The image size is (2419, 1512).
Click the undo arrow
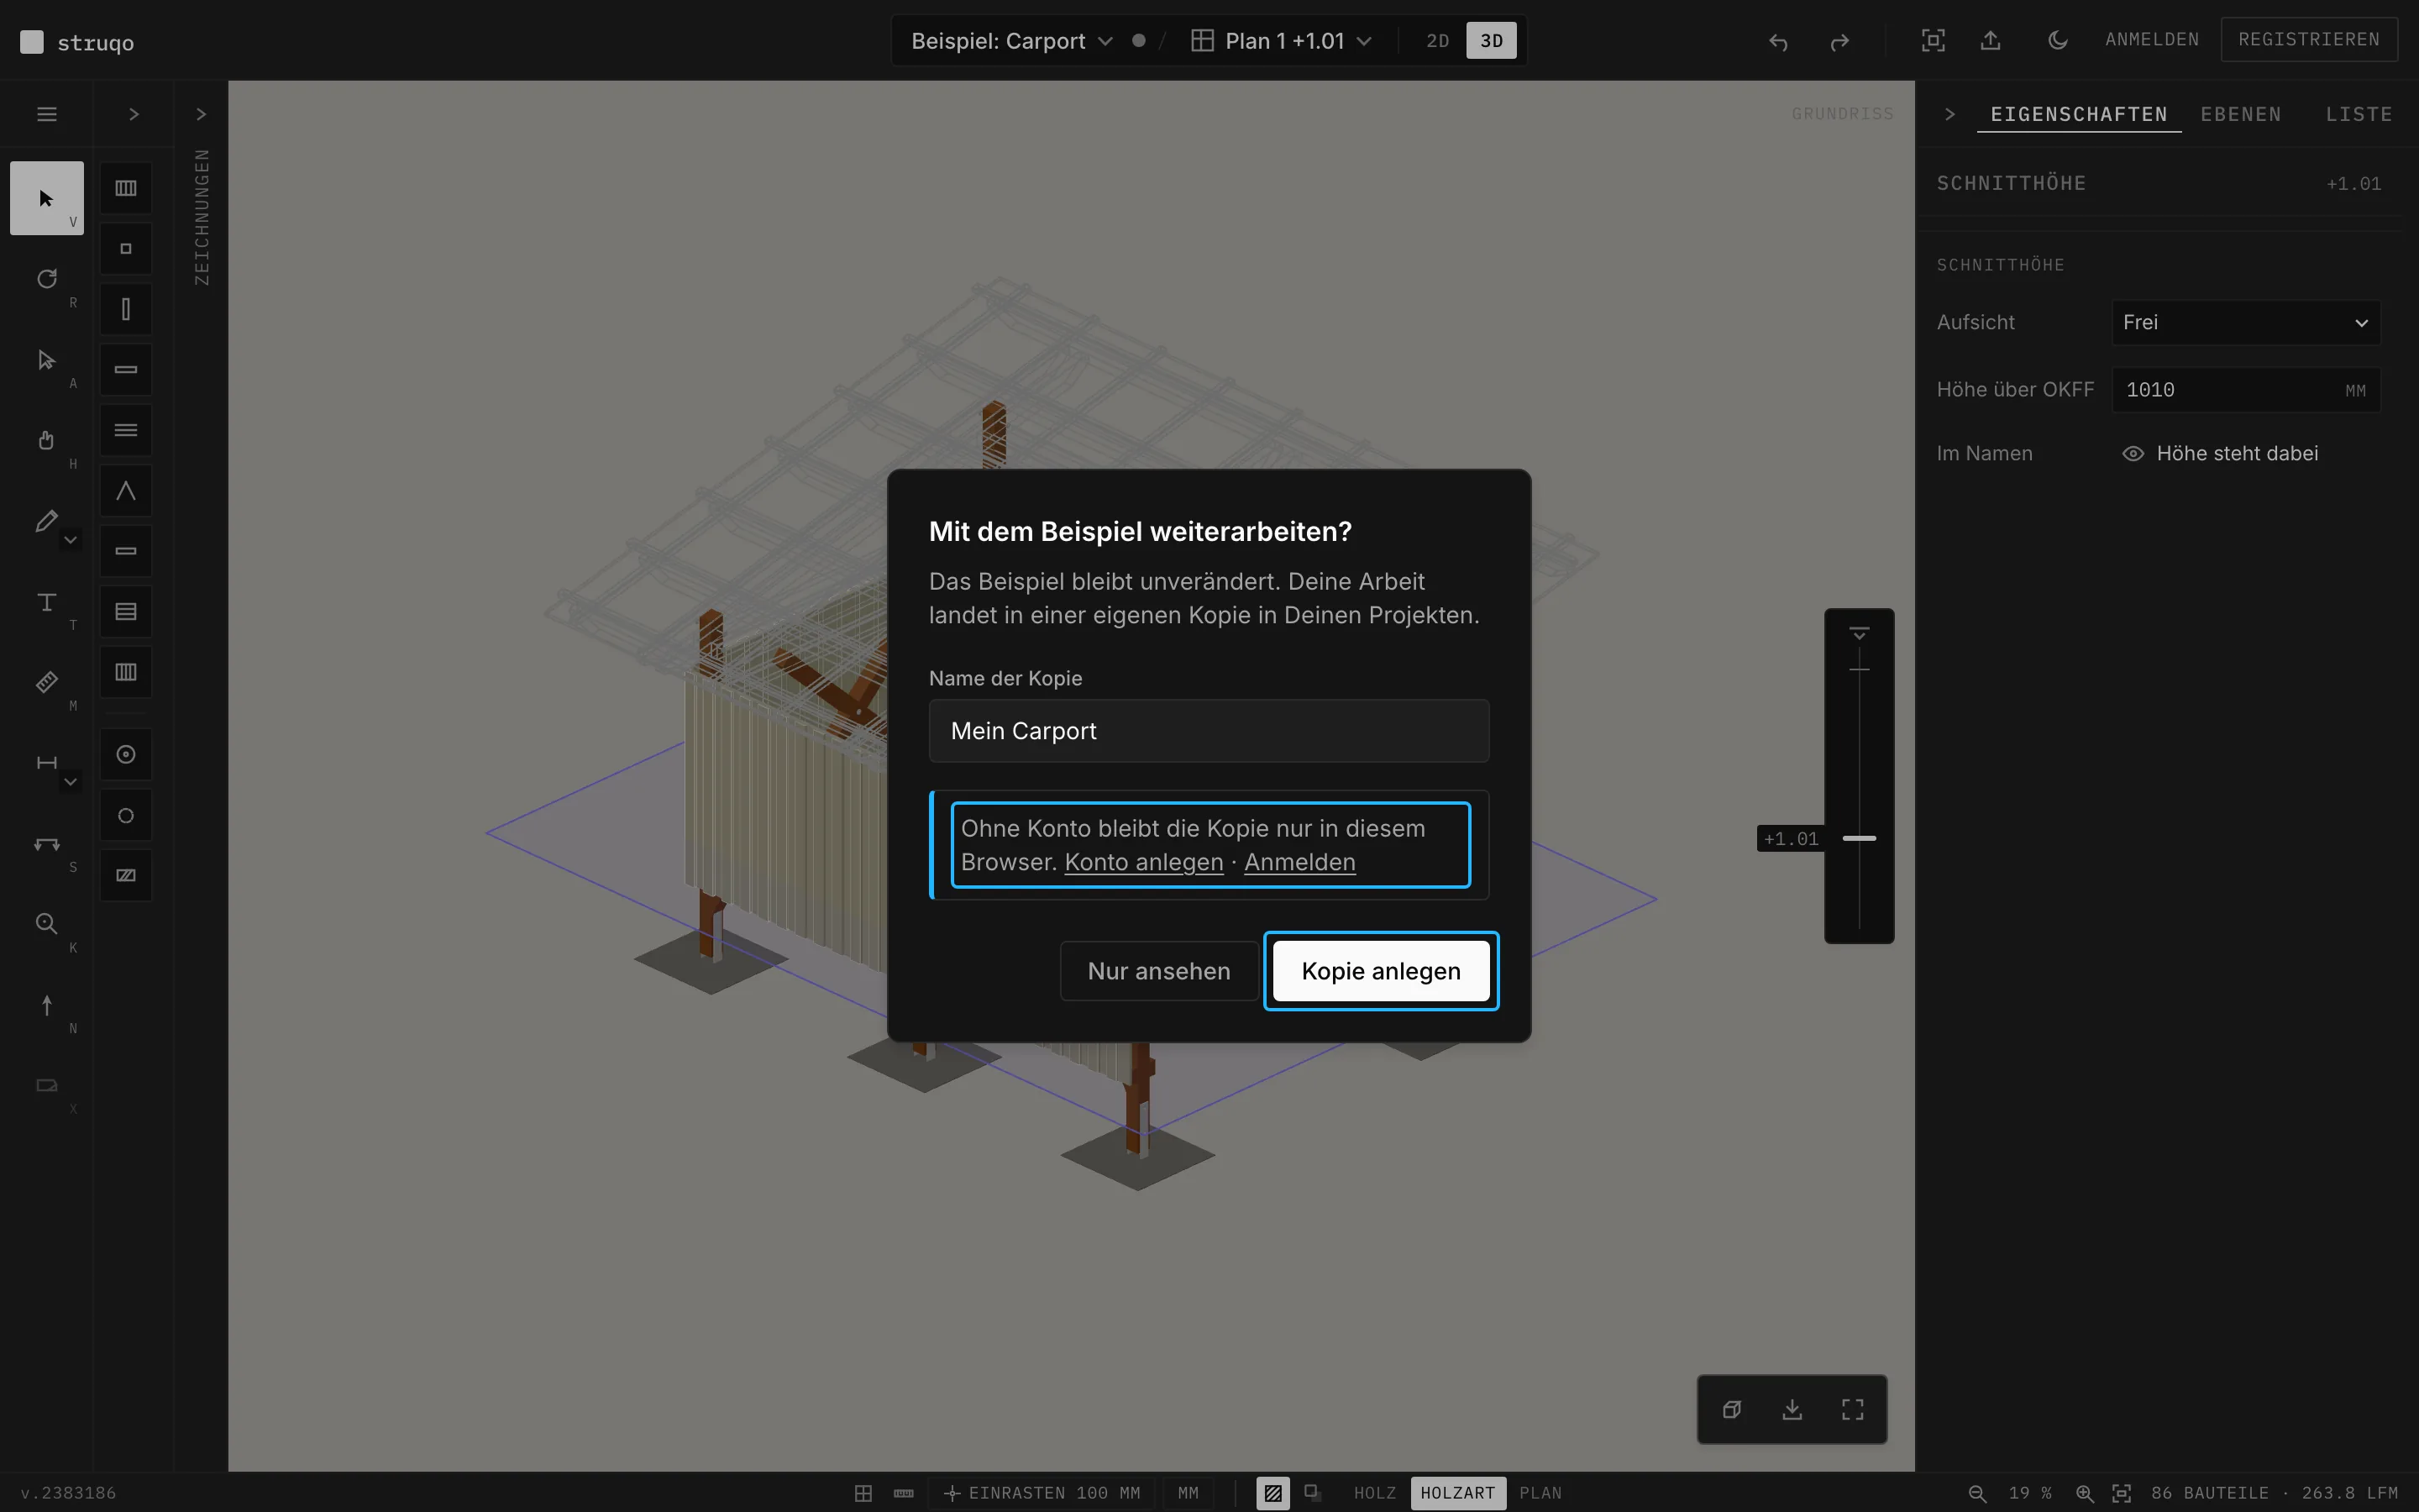coord(1777,41)
